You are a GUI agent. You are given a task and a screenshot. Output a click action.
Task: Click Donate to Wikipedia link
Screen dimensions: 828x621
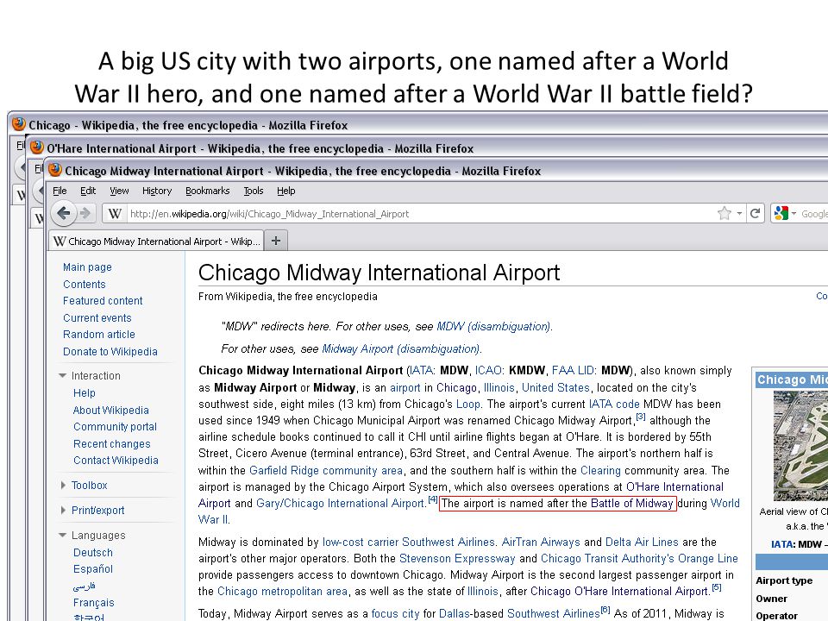110,352
